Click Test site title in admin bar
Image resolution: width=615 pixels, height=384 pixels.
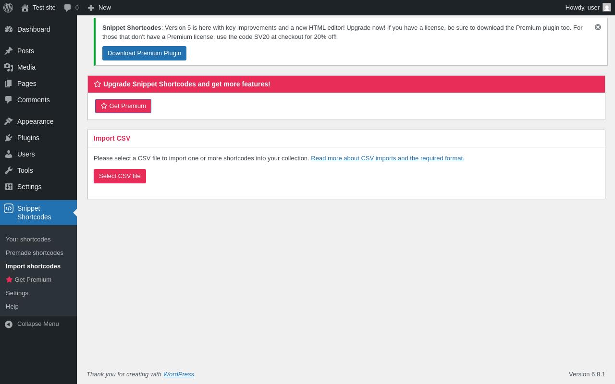(44, 8)
